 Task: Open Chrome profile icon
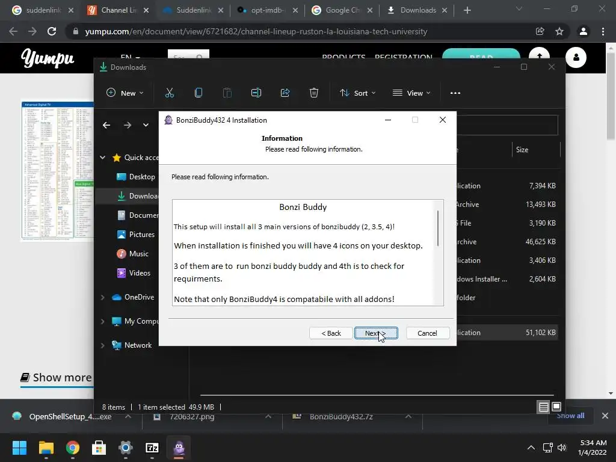click(x=584, y=31)
